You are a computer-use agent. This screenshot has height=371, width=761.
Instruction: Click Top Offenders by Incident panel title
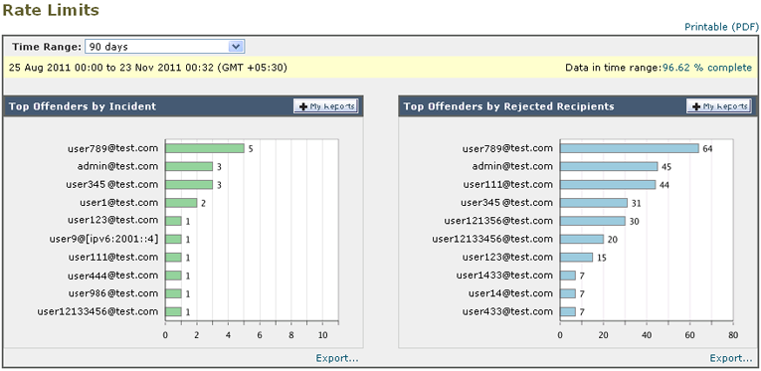[83, 106]
